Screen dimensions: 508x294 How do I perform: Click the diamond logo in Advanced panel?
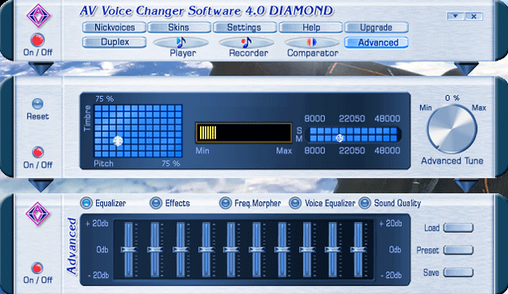(38, 214)
